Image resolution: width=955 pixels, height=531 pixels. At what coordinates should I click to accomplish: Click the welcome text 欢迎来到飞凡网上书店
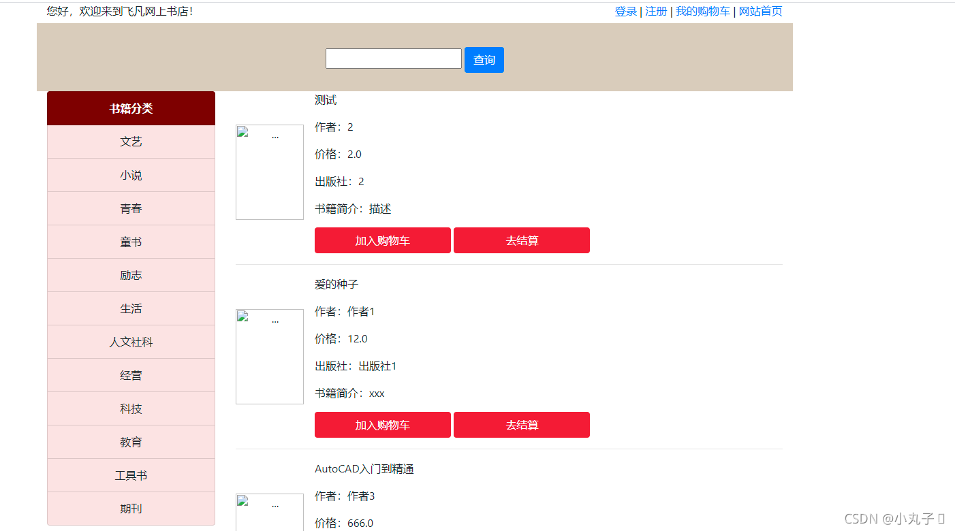pos(134,12)
